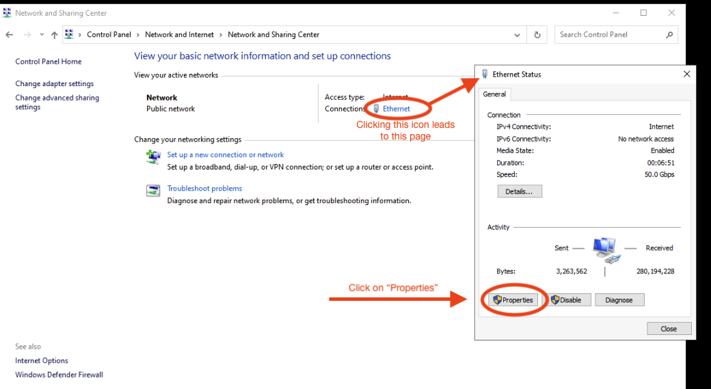The height and width of the screenshot is (389, 711).
Task: Select the General tab in Ethernet Status
Action: coord(494,94)
